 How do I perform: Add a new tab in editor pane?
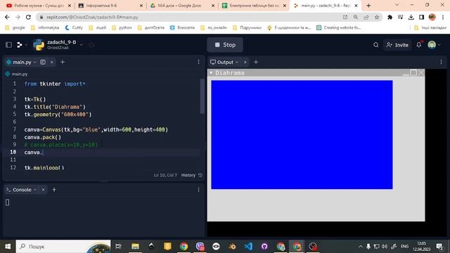coord(63,62)
